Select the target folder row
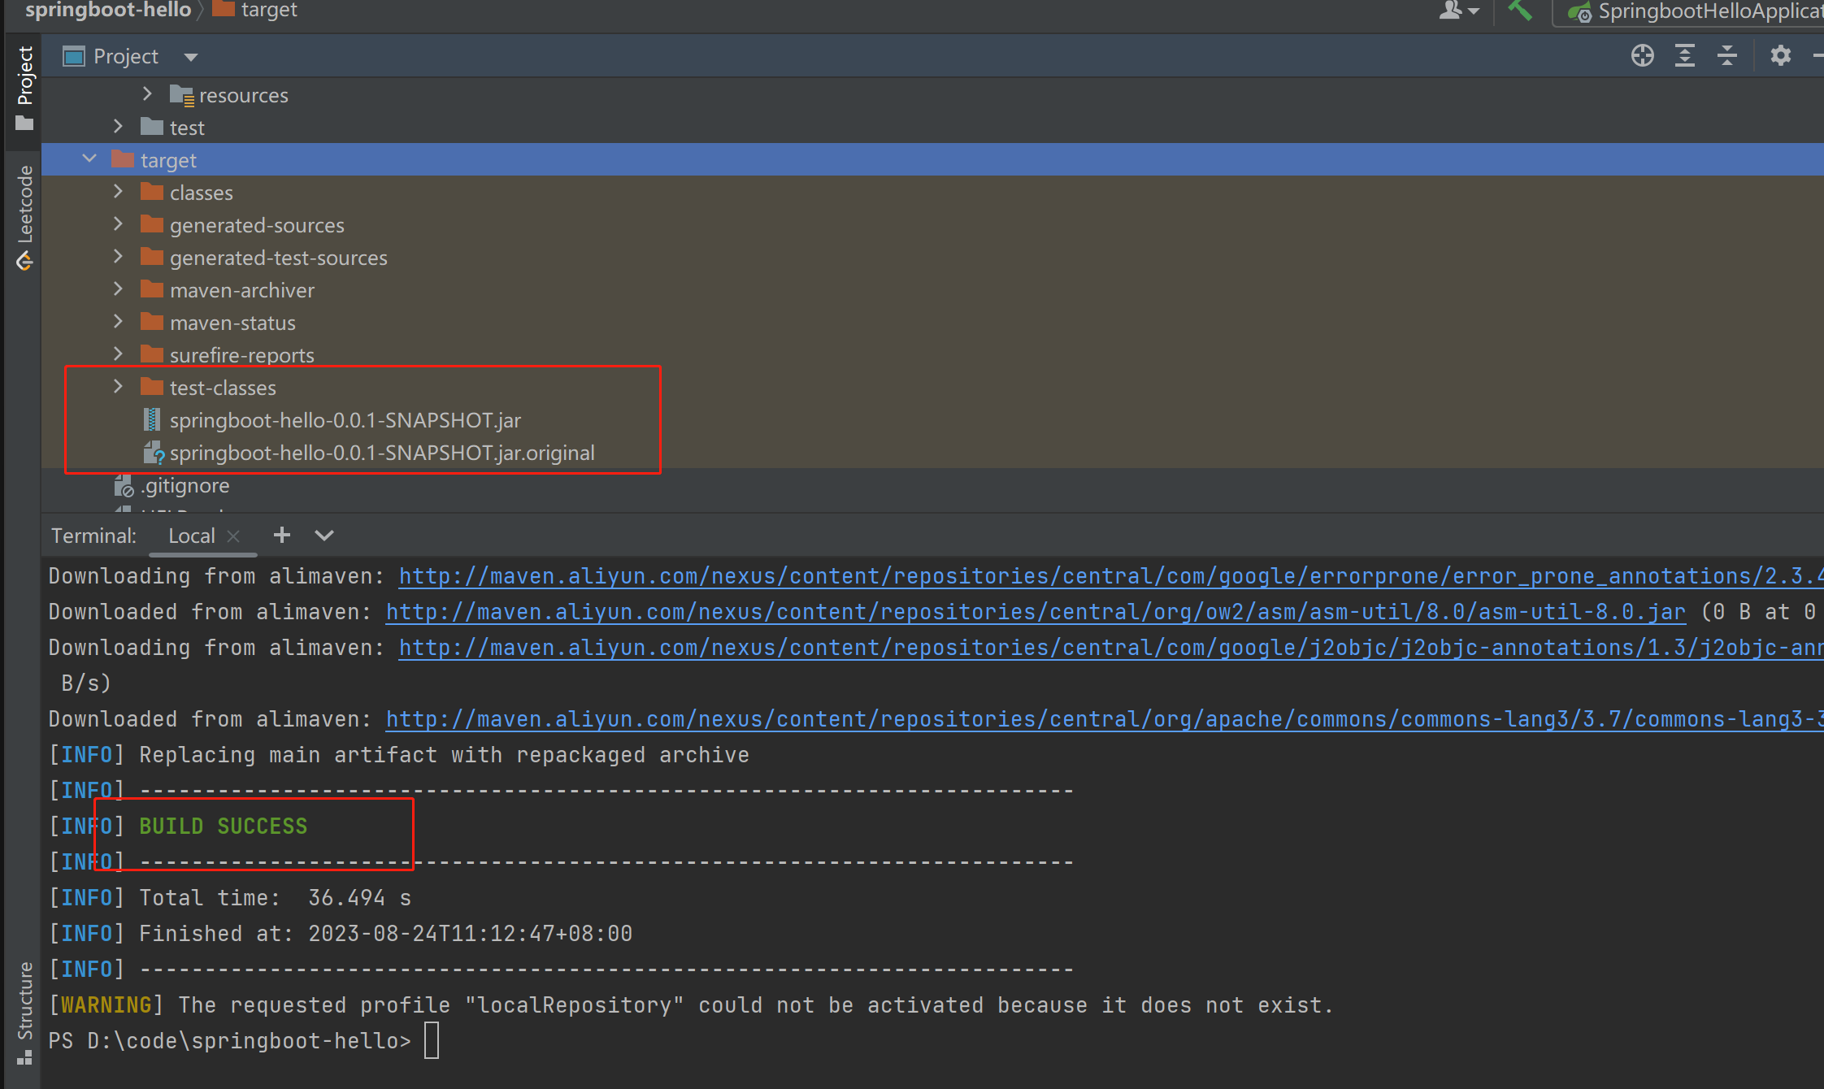This screenshot has width=1824, height=1089. coord(932,159)
